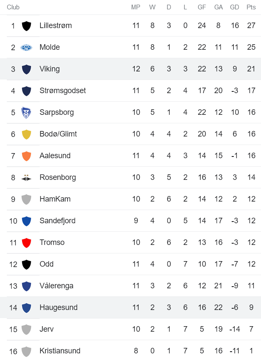Select the Rosenborg club crest
Viewport: 261px width, 364px height.
point(27,177)
